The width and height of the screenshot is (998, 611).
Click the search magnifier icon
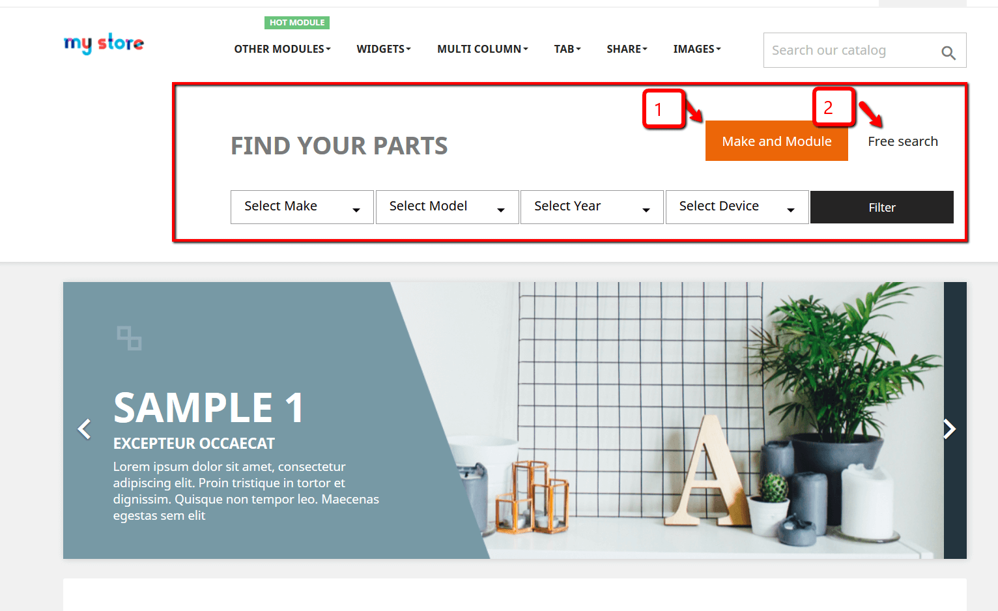948,53
